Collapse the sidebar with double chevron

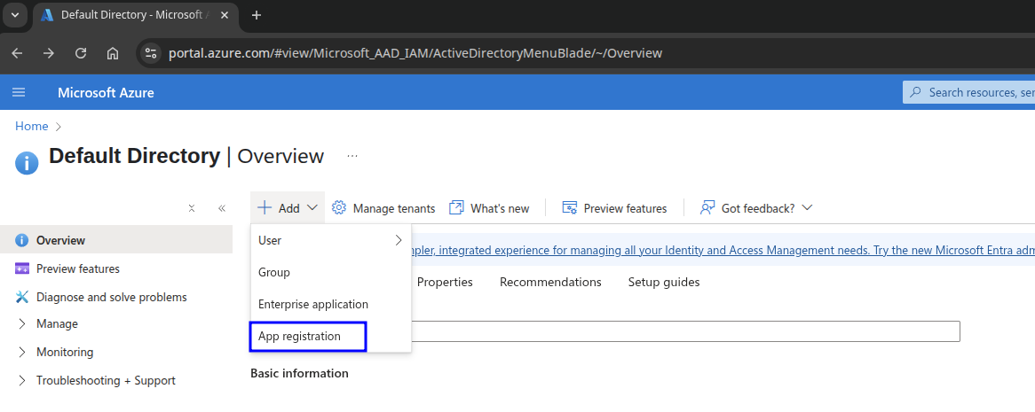pos(222,208)
